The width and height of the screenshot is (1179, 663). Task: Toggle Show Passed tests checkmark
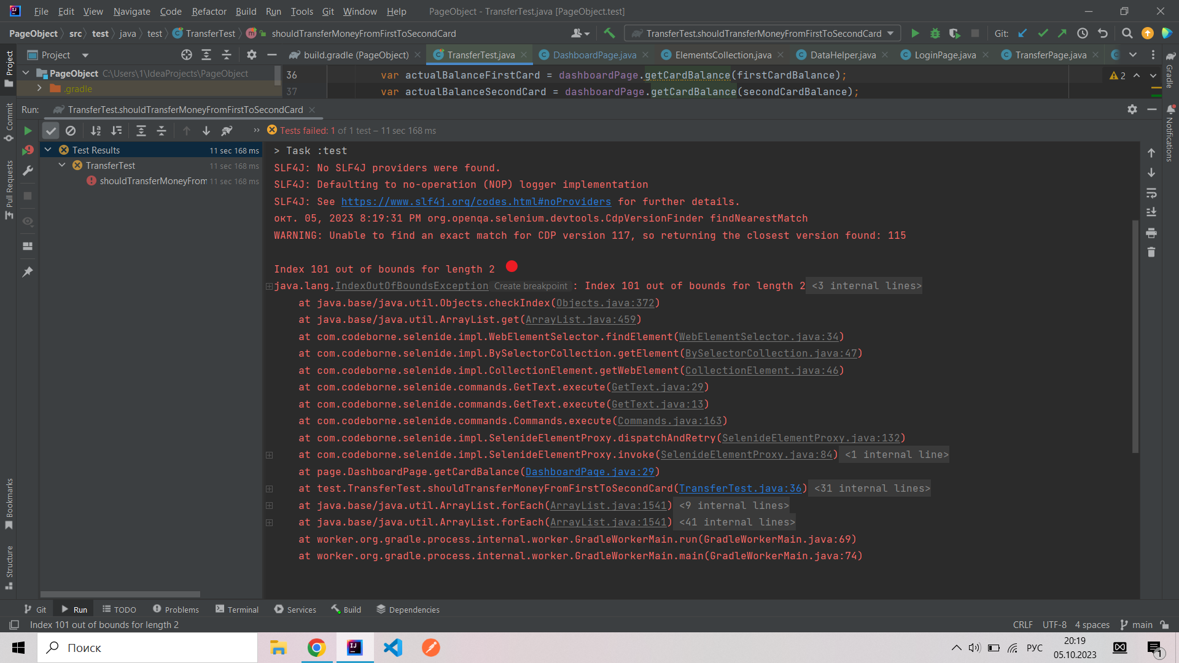point(51,131)
